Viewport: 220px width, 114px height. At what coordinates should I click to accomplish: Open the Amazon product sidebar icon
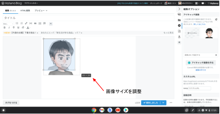point(179,37)
